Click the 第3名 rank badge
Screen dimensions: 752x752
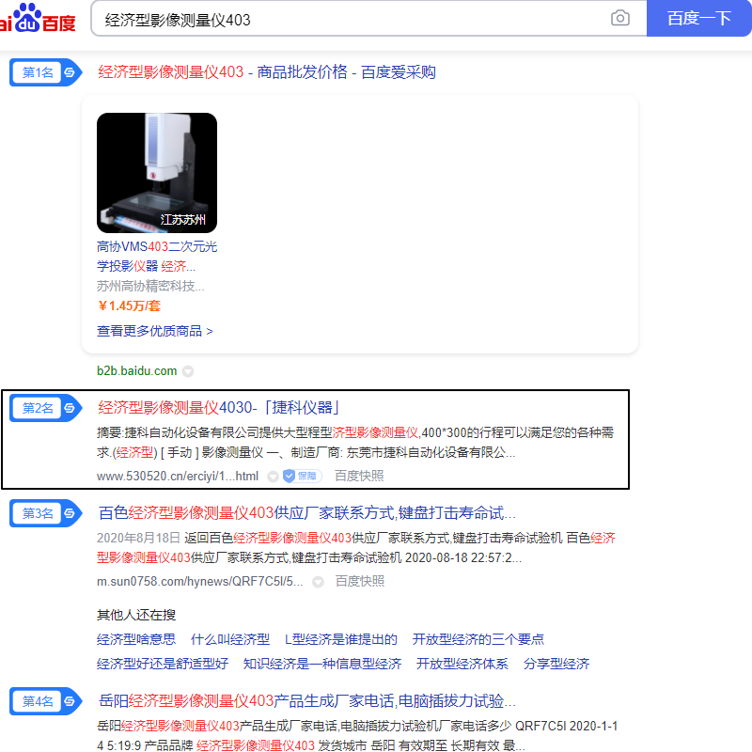pos(45,513)
